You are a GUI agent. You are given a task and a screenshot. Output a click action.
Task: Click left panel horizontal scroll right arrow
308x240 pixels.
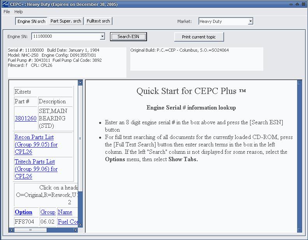pos(75,230)
